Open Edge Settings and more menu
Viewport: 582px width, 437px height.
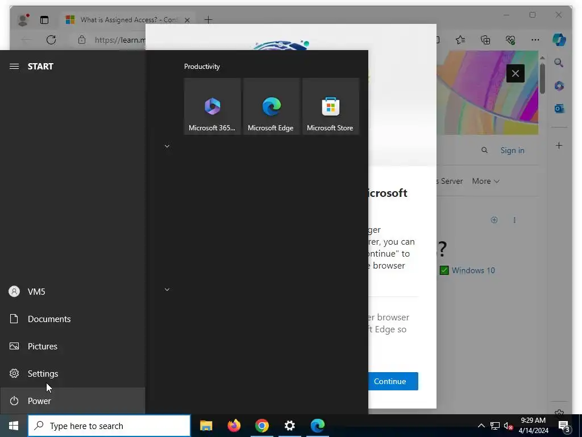[x=535, y=40]
